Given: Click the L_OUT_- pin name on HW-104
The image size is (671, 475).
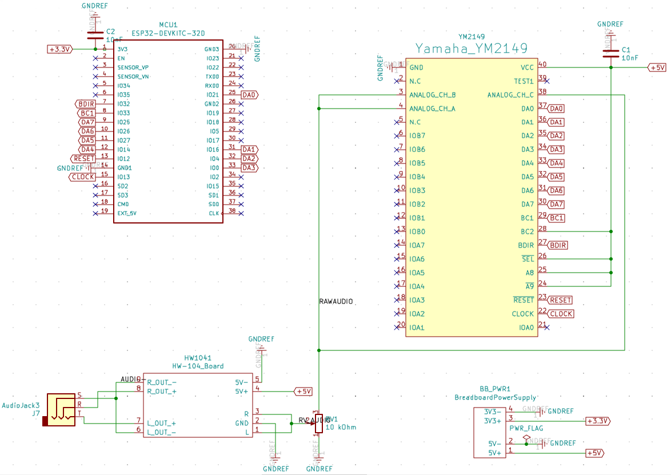Looking at the screenshot, I should point(161,432).
